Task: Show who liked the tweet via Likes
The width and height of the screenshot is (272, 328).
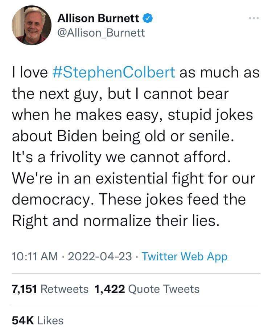Action: pyautogui.click(x=50, y=320)
